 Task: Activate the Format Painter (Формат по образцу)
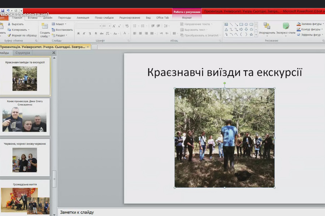point(22,35)
